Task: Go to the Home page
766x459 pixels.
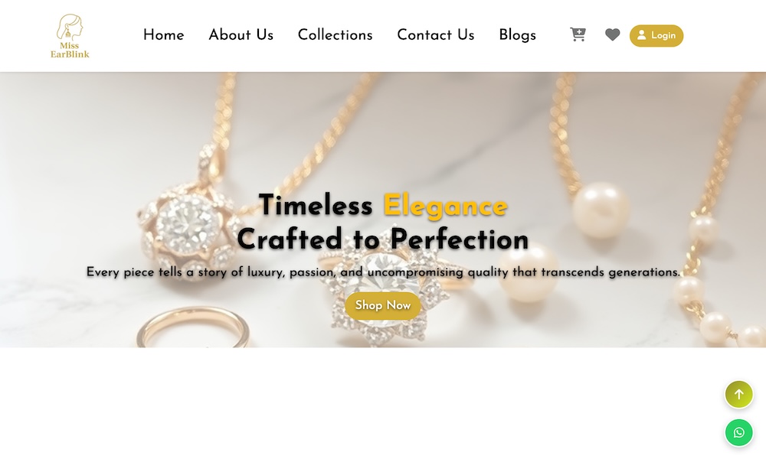Action: [x=164, y=35]
